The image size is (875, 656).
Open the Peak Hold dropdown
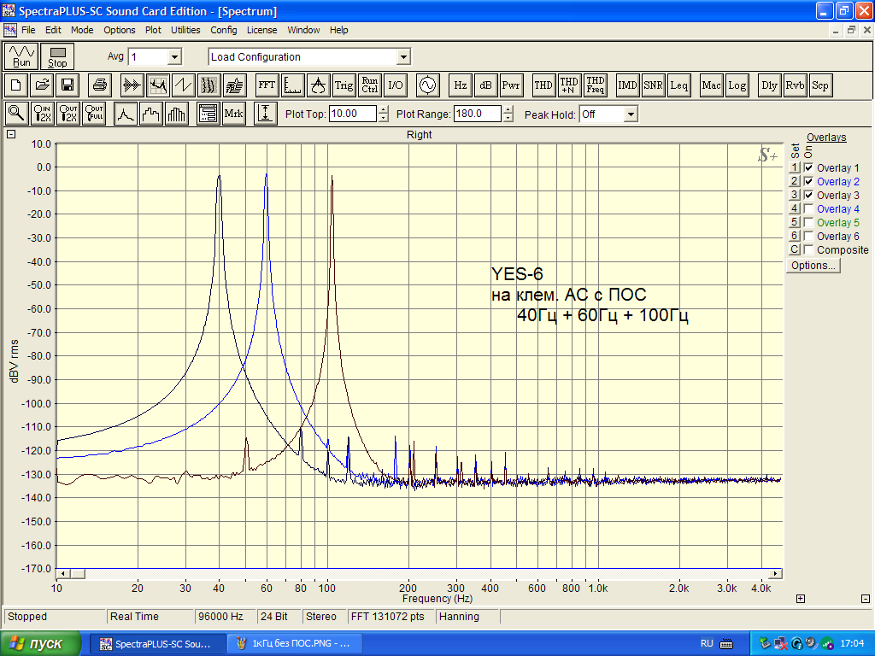pyautogui.click(x=631, y=114)
